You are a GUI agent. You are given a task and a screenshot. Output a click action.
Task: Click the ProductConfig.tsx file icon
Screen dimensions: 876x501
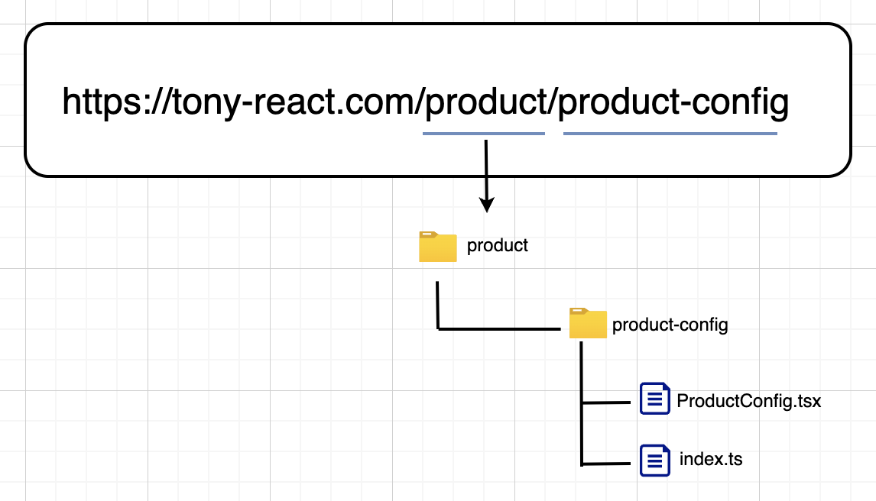(x=654, y=399)
